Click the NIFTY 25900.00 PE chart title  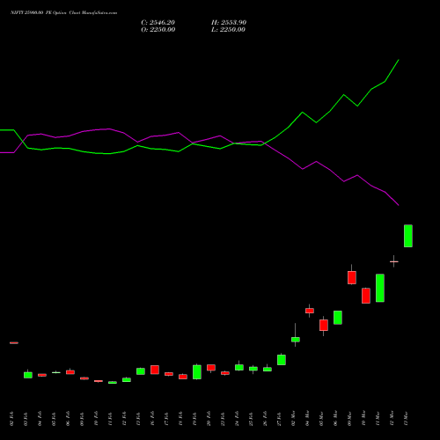[63, 13]
